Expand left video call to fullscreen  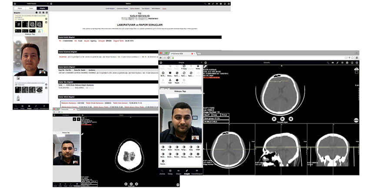tap(18, 56)
